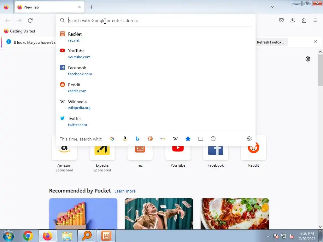The height and width of the screenshot is (242, 323).
Task: Open the Save to Pocket button
Action: point(281,20)
